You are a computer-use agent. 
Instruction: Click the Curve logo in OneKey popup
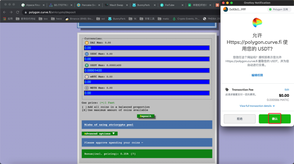tap(257, 23)
